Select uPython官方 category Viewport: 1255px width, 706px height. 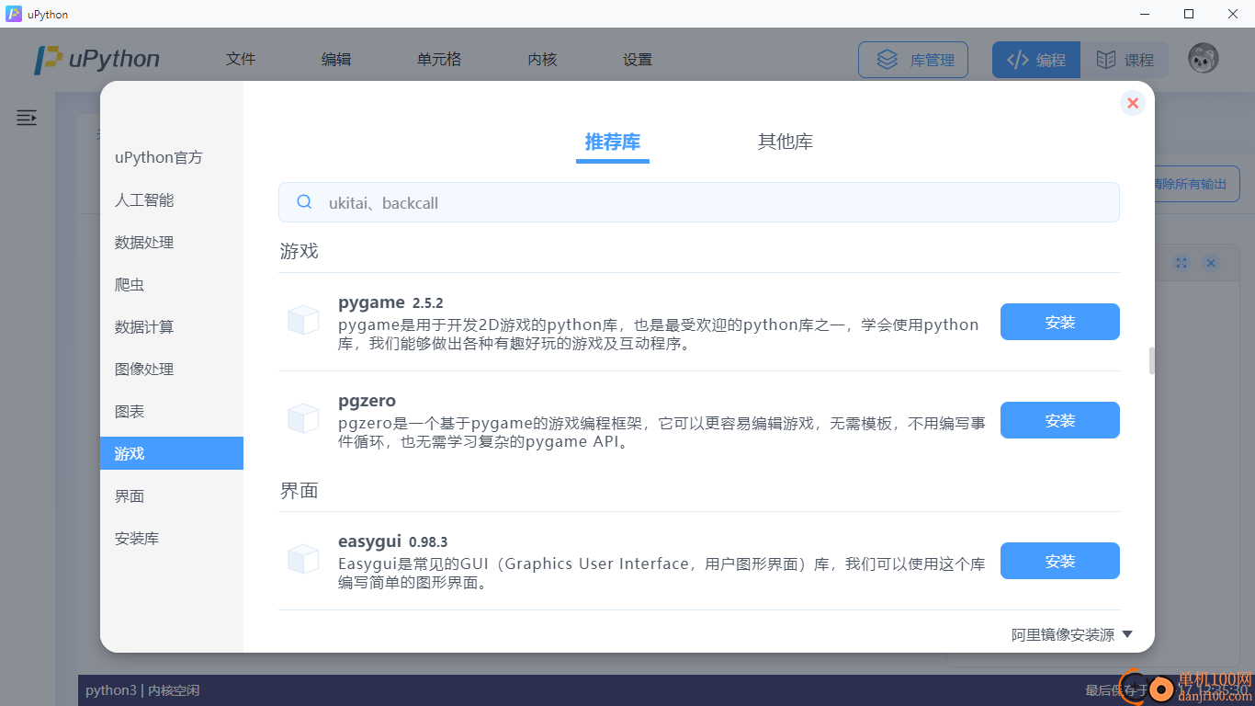172,157
